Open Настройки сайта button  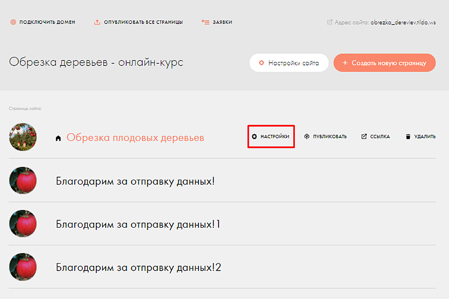pyautogui.click(x=289, y=63)
